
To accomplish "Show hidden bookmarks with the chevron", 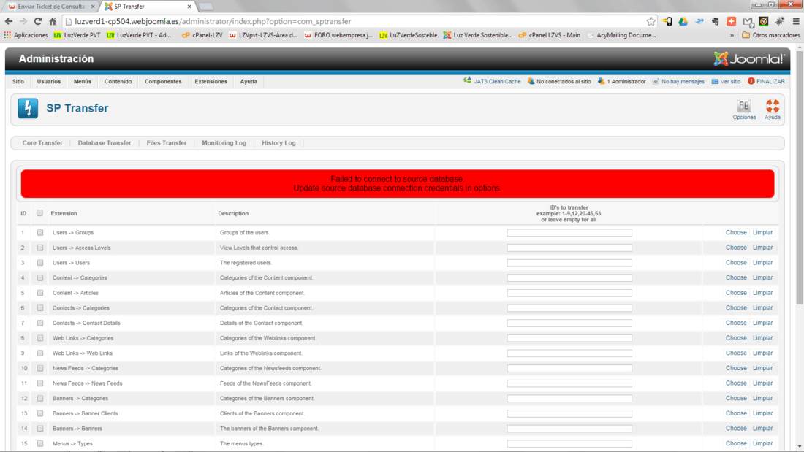I will point(732,35).
